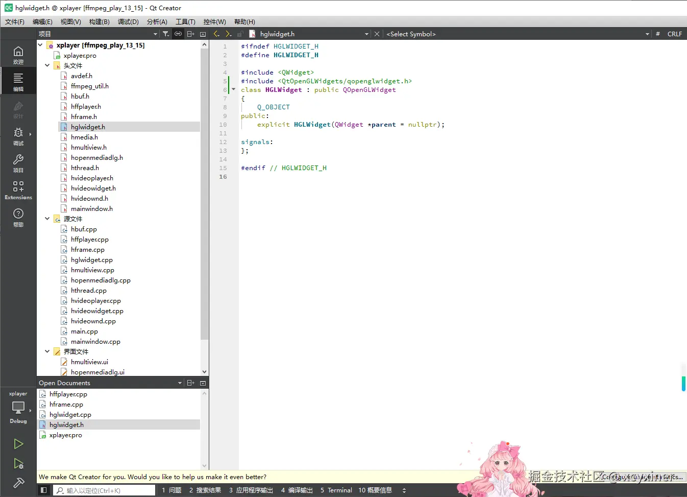687x497 pixels.
Task: Collapse the 源文件 sources folder
Action: click(x=47, y=219)
